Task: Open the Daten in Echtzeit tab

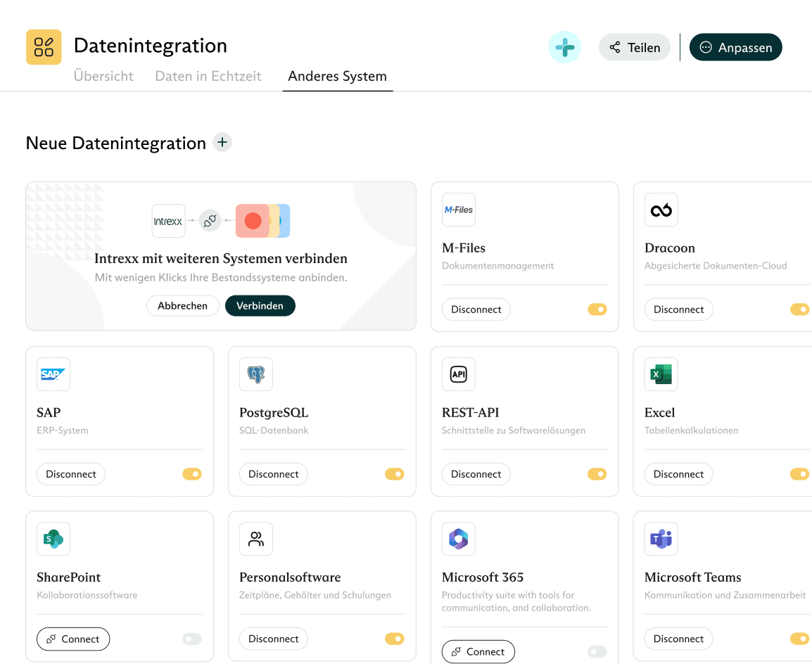Action: 208,76
